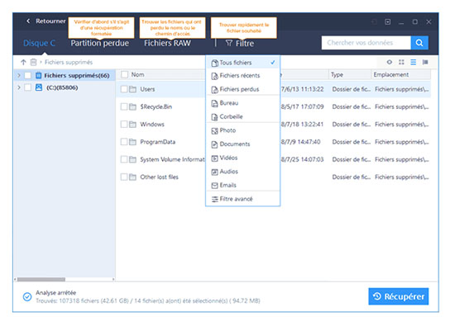455x321 pixels.
Task: Click Fichiers supprimés in the breadcrumb
Action: 69,62
